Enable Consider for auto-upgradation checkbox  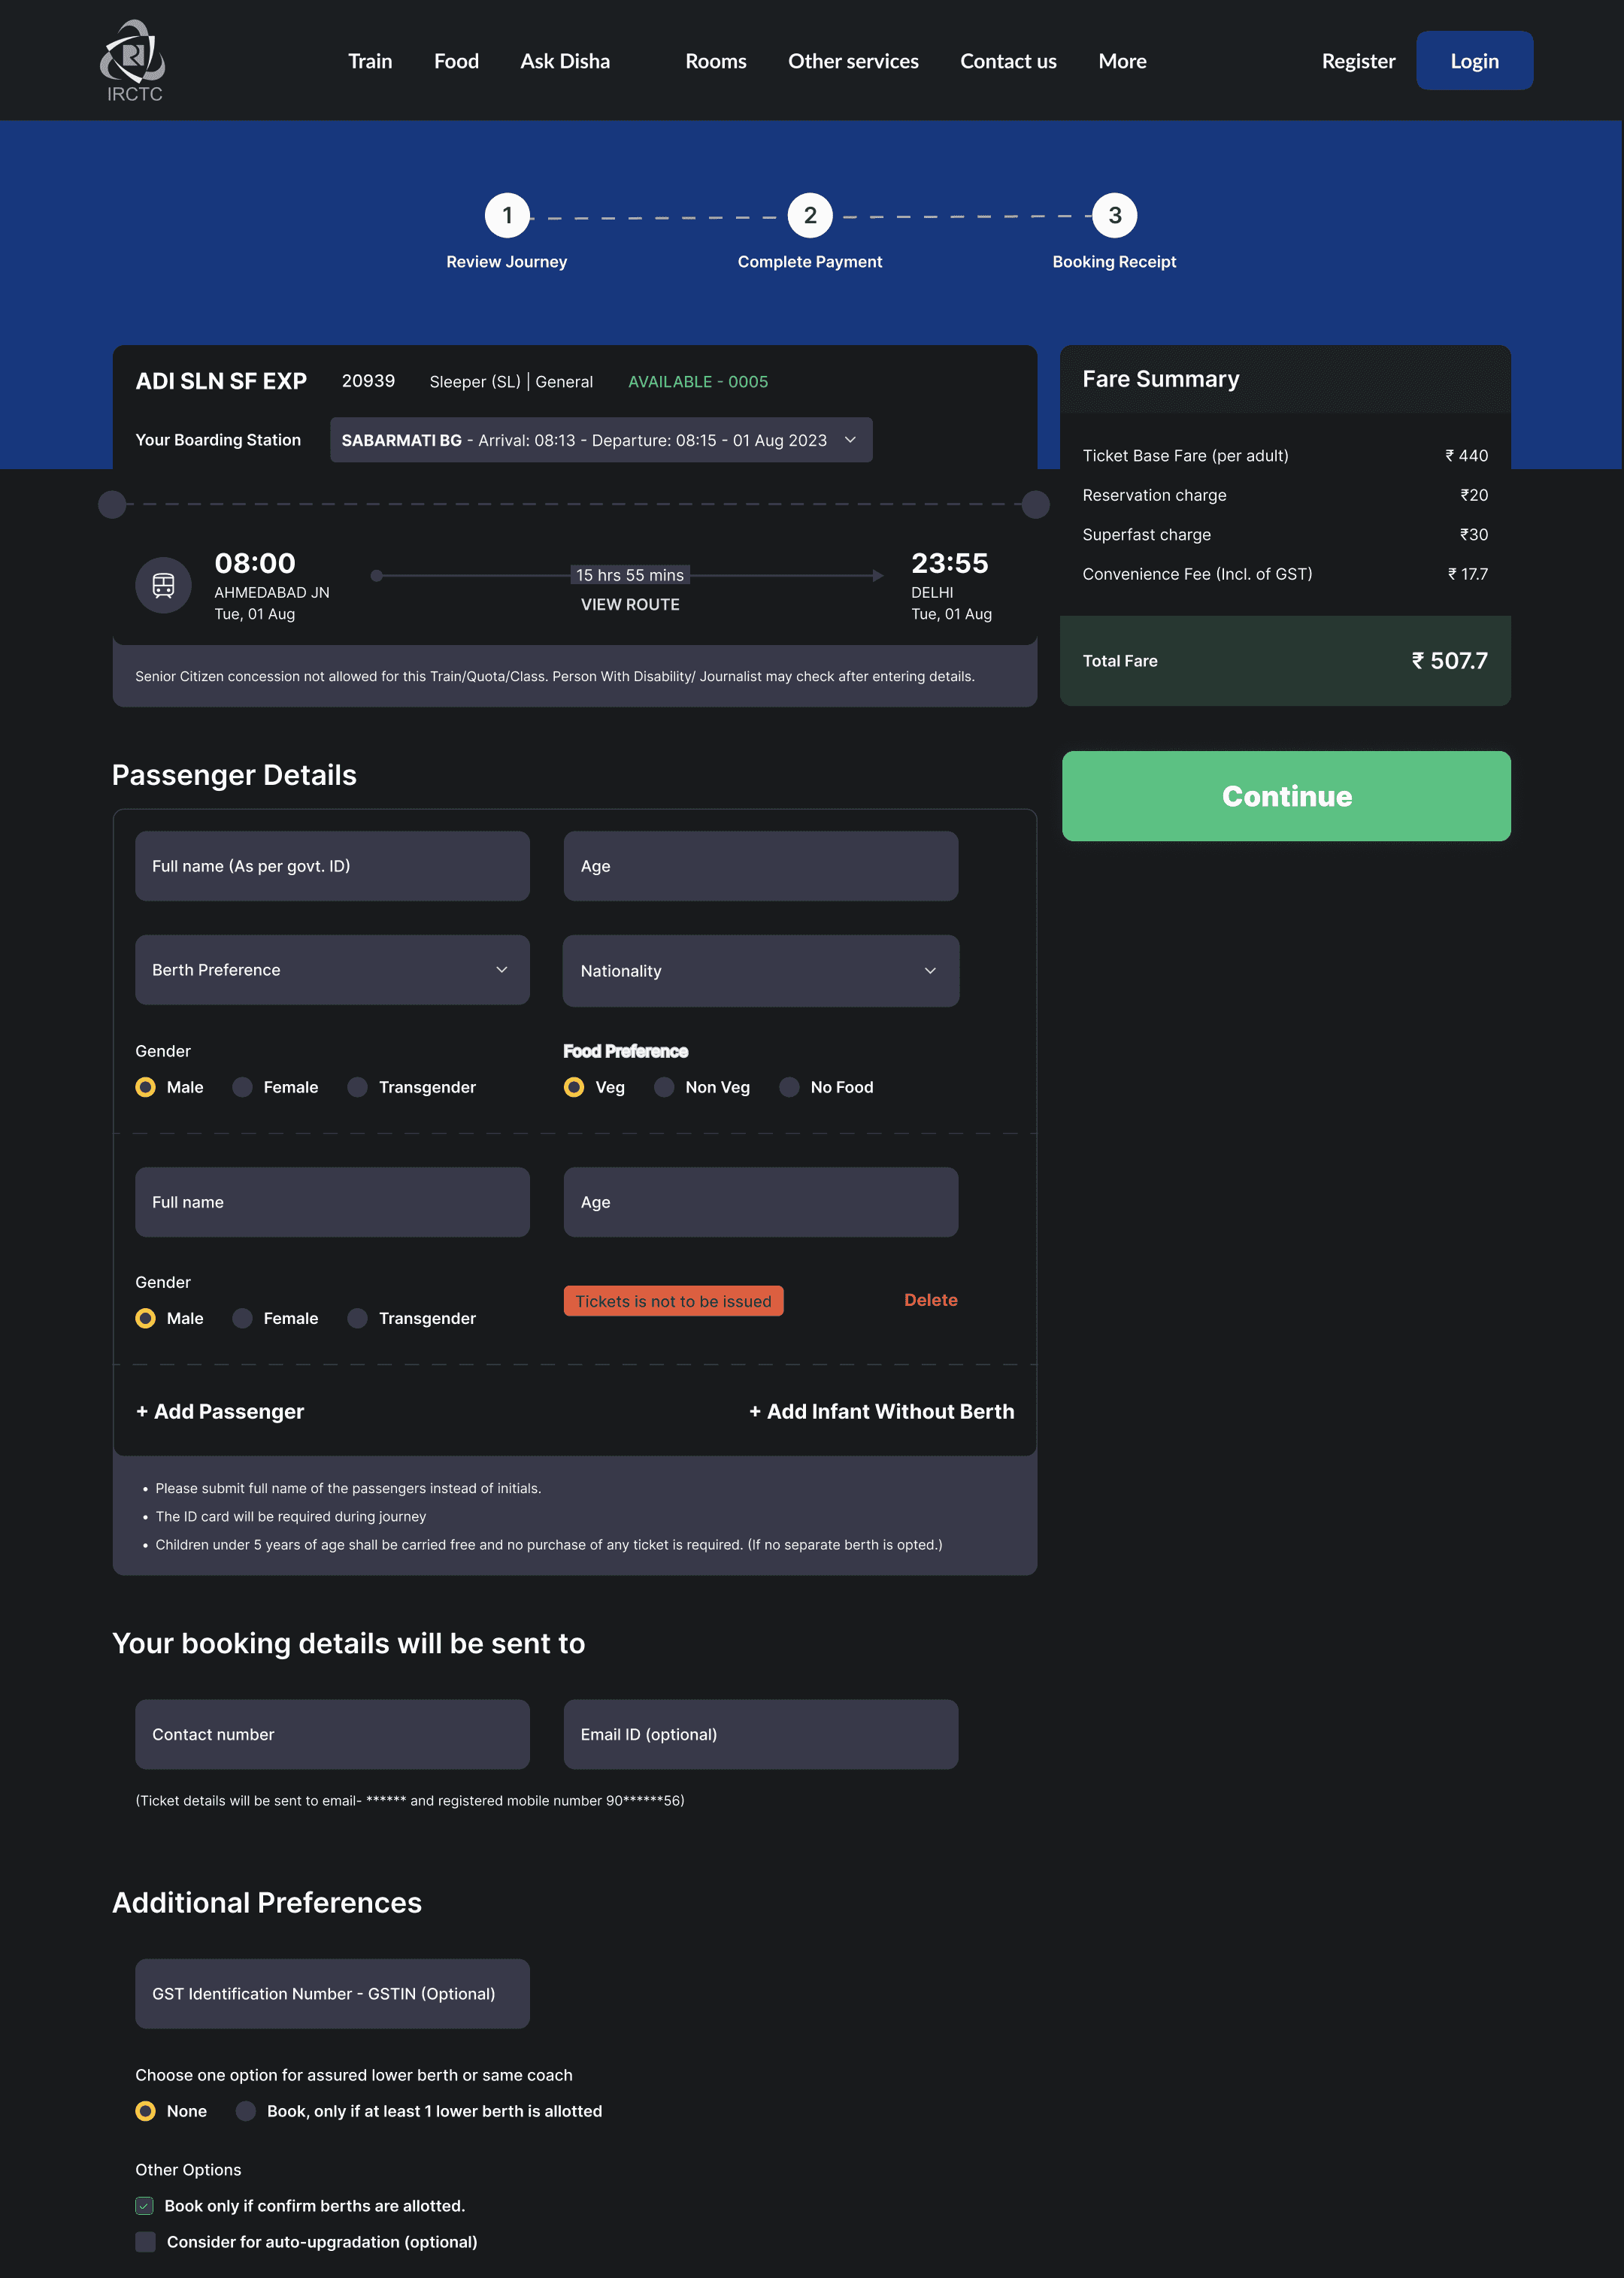[146, 2241]
